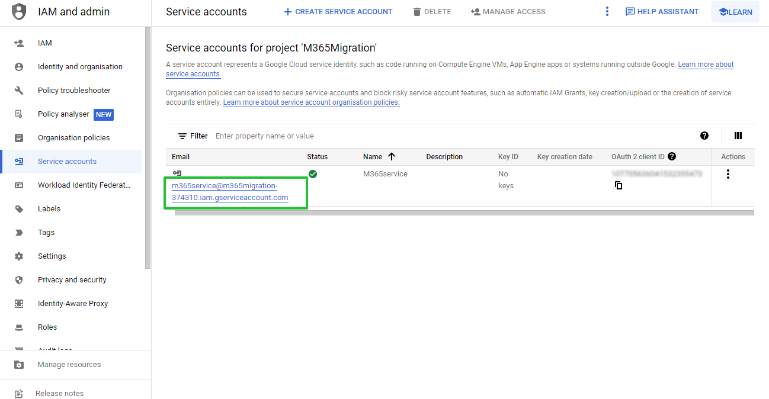Click the Policy troubleshooter wrench icon
Image resolution: width=769 pixels, height=399 pixels.
point(19,91)
